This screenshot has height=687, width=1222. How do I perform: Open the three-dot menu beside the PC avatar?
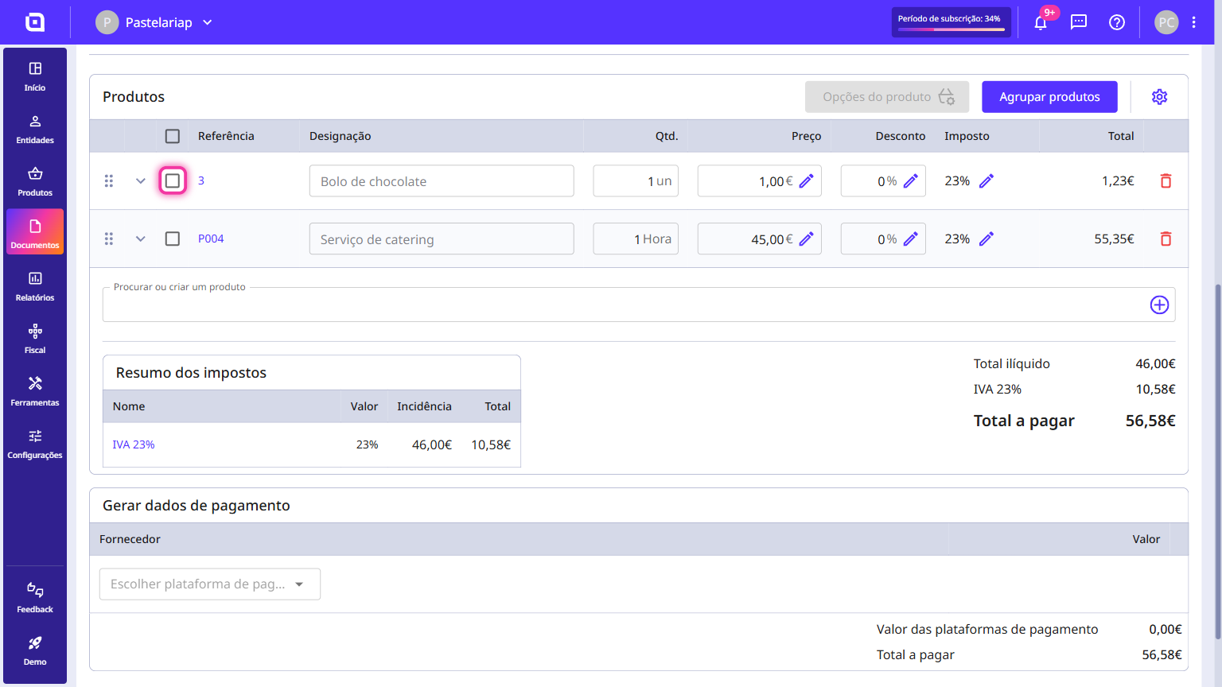1194,22
